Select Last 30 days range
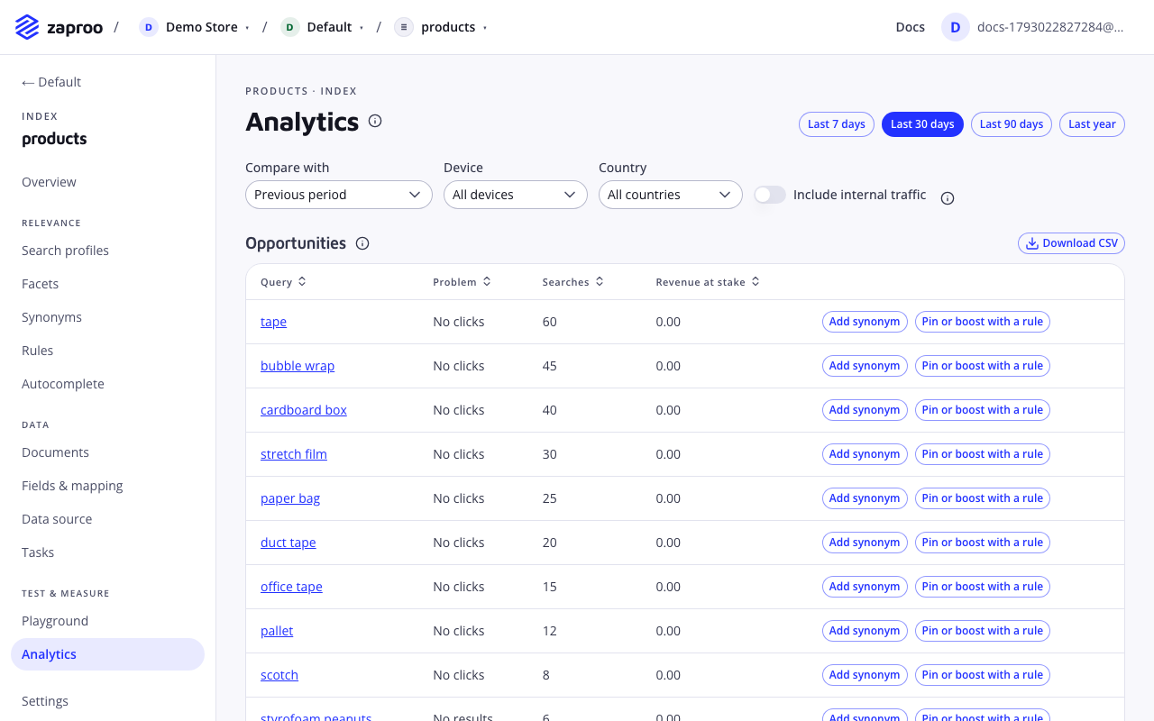The width and height of the screenshot is (1154, 721). click(922, 124)
